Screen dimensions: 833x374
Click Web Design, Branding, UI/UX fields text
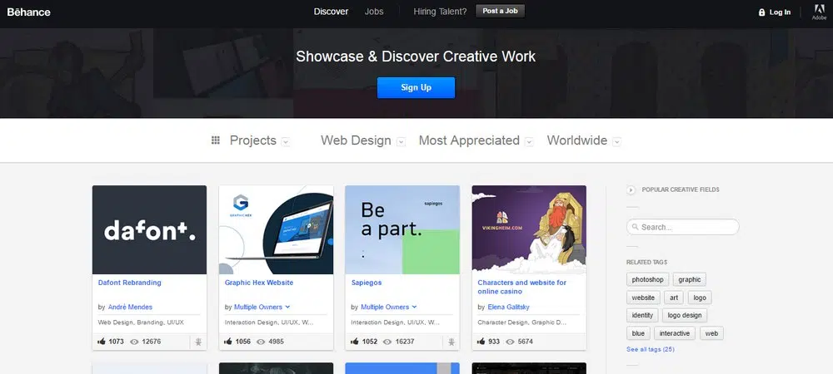141,322
